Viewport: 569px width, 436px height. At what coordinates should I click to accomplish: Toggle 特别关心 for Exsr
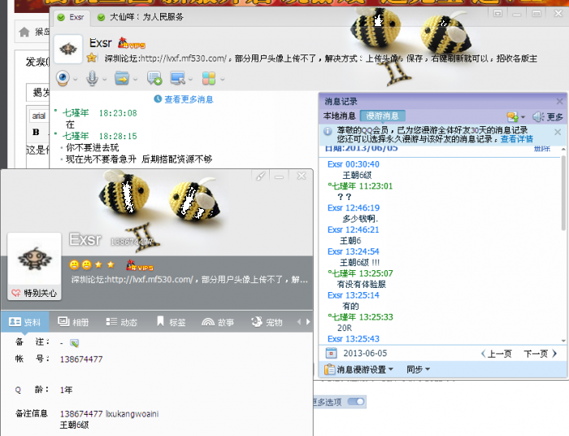(x=34, y=293)
